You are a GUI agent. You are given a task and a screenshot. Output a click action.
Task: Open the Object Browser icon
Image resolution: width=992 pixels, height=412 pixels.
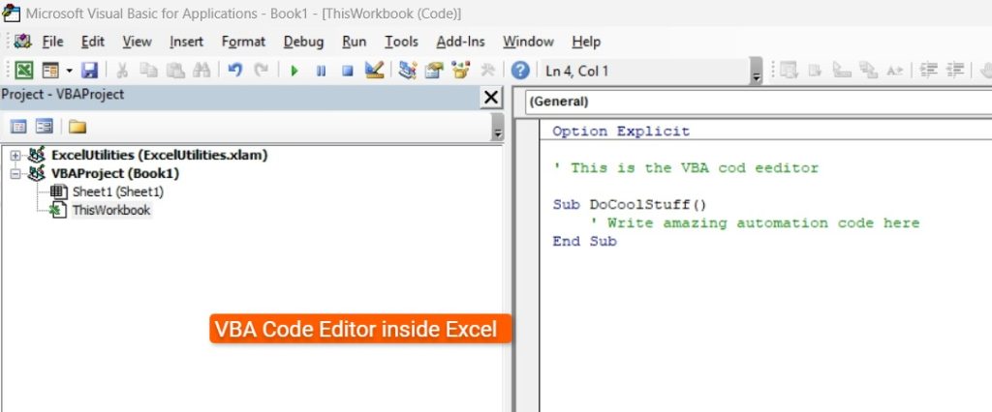460,71
